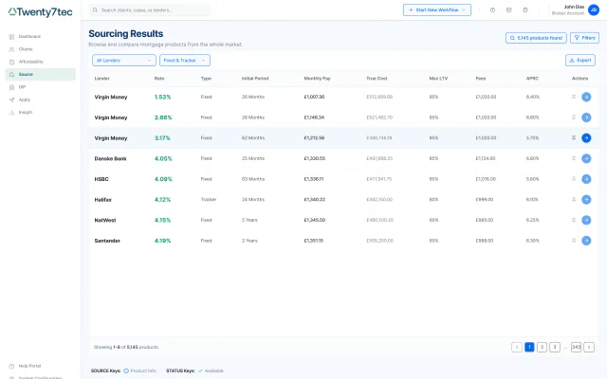Open the Filters button
This screenshot has width=607, height=379.
click(x=584, y=38)
